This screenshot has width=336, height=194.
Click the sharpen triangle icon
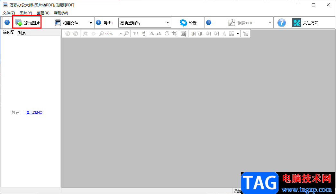tap(224, 34)
